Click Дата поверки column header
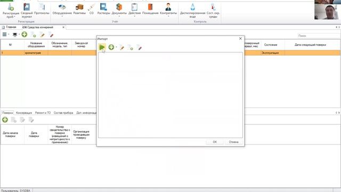341x192 pixels. 34,134
